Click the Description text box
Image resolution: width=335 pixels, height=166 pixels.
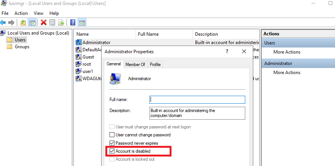[x=197, y=113]
